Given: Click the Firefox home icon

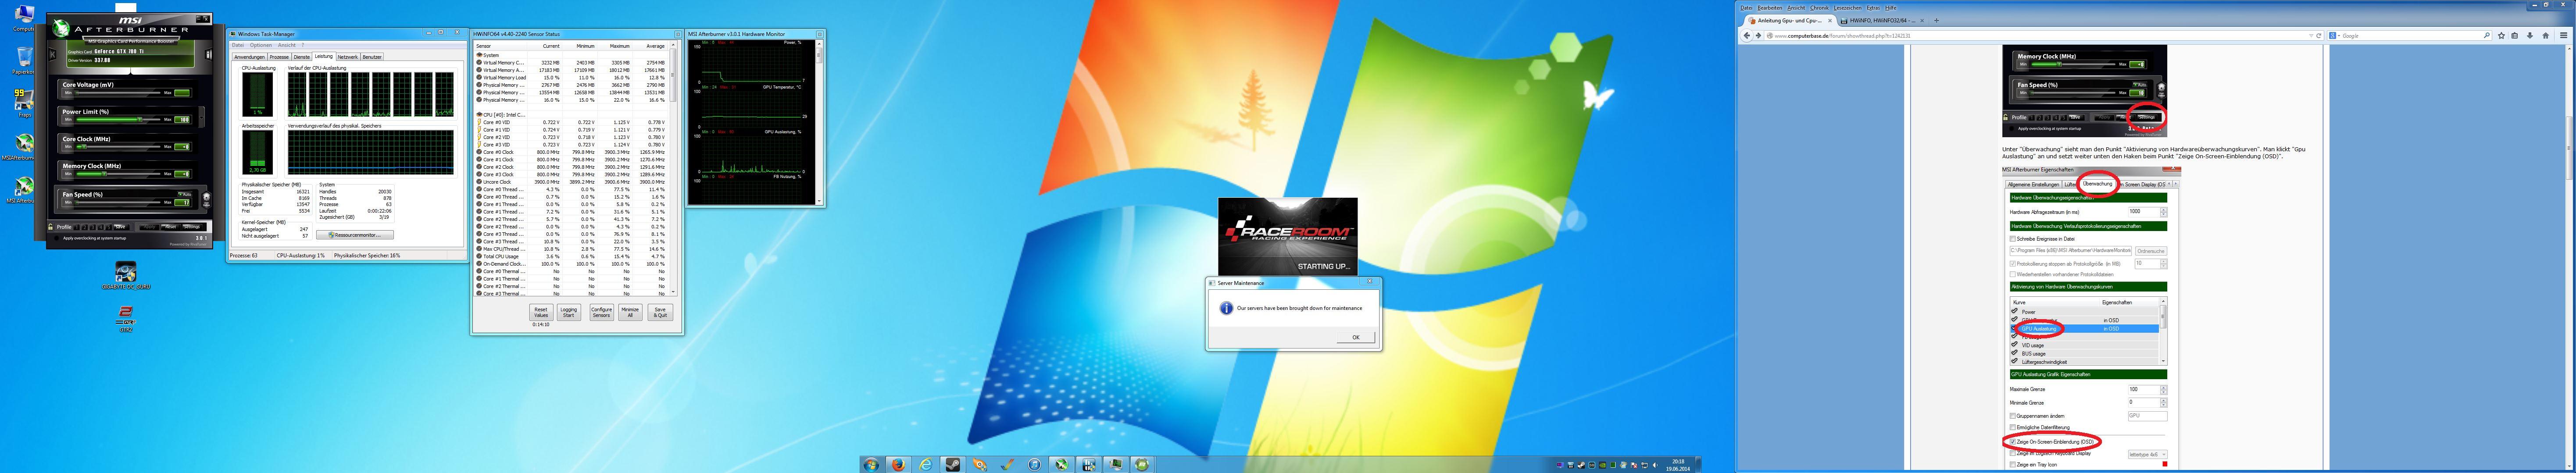Looking at the screenshot, I should tap(2546, 36).
